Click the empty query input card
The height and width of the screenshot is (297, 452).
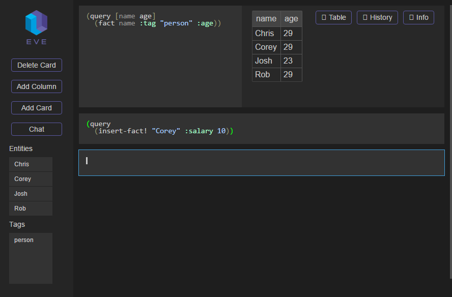(x=261, y=161)
